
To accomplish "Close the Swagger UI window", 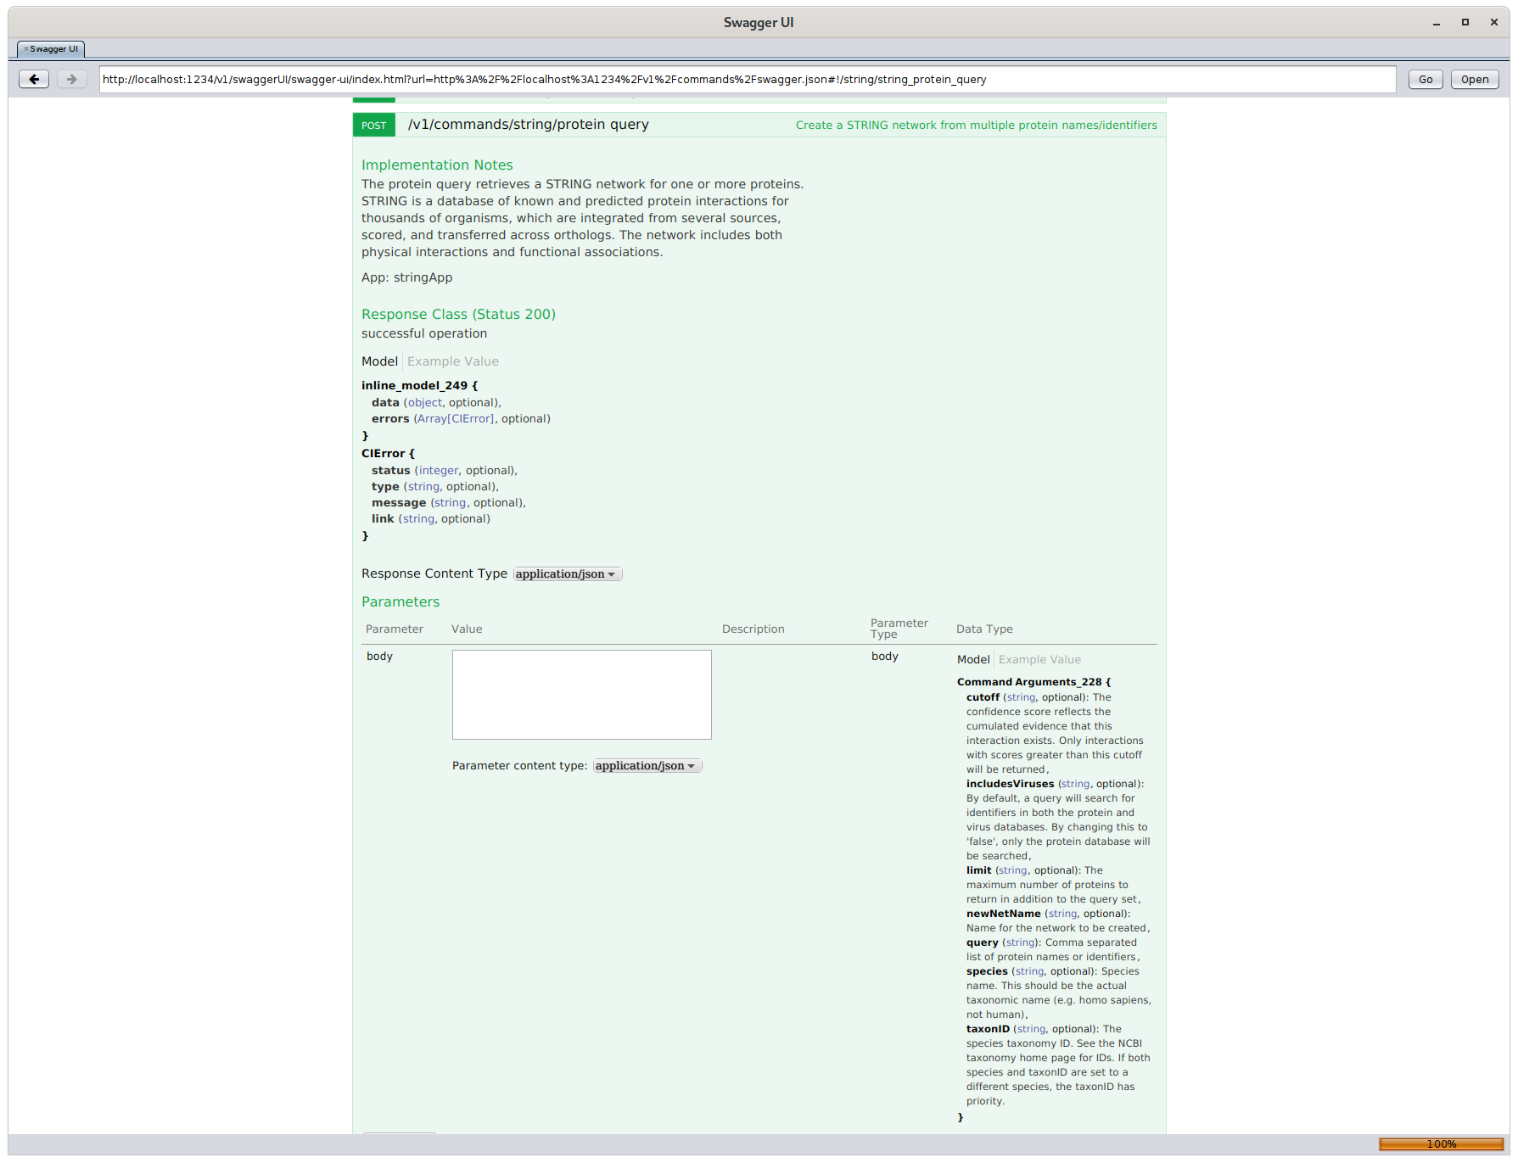I will pyautogui.click(x=1494, y=23).
